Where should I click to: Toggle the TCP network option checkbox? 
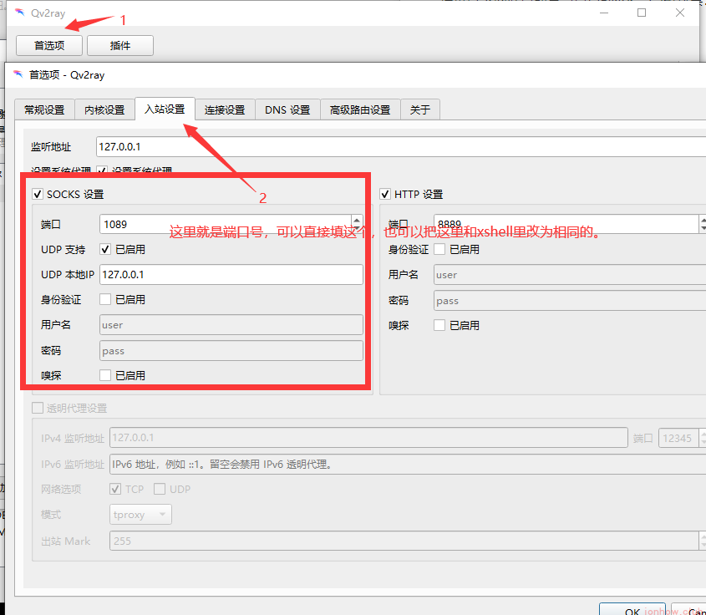[x=115, y=489]
